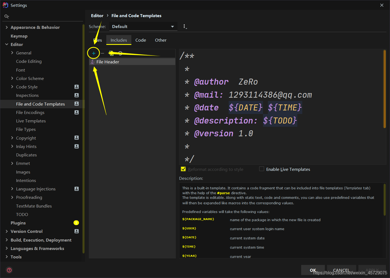Expand the Emmet node
Viewport: 390px width, 278px height.
pyautogui.click(x=12, y=163)
